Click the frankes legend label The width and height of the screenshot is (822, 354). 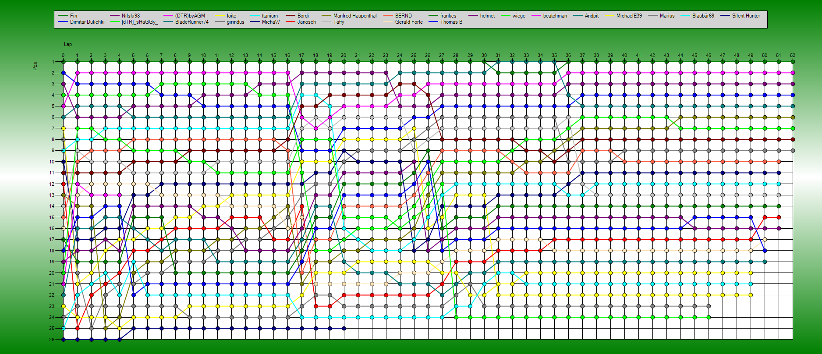pos(448,16)
